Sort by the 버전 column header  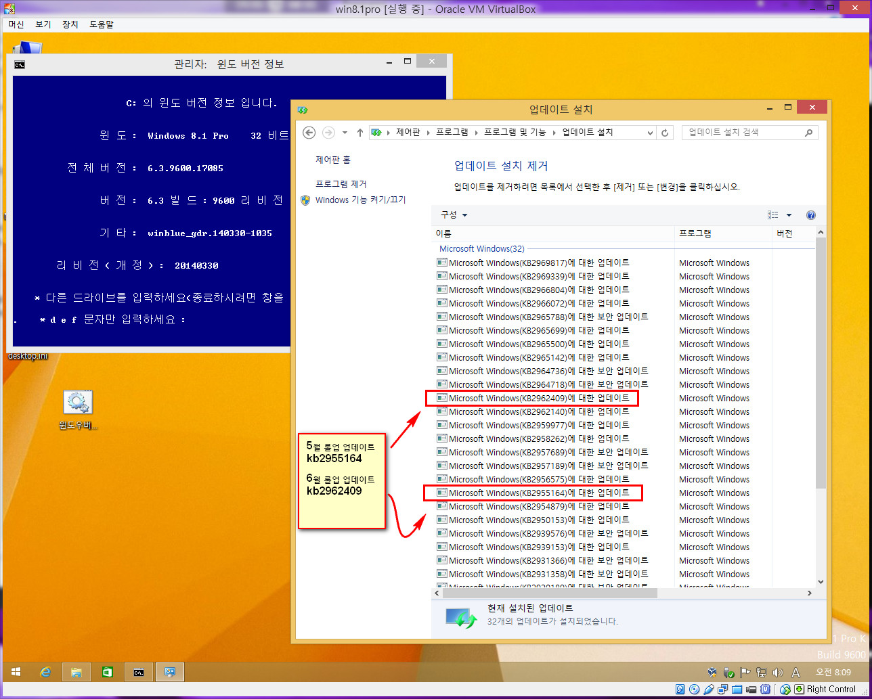[x=794, y=233]
